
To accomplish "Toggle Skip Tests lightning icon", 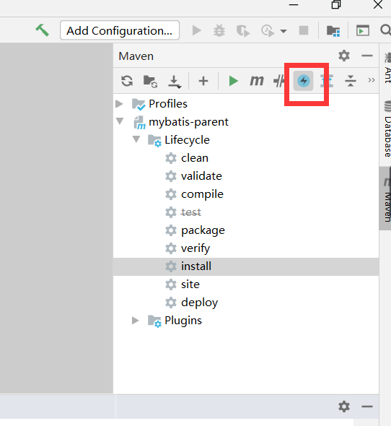I will [303, 81].
